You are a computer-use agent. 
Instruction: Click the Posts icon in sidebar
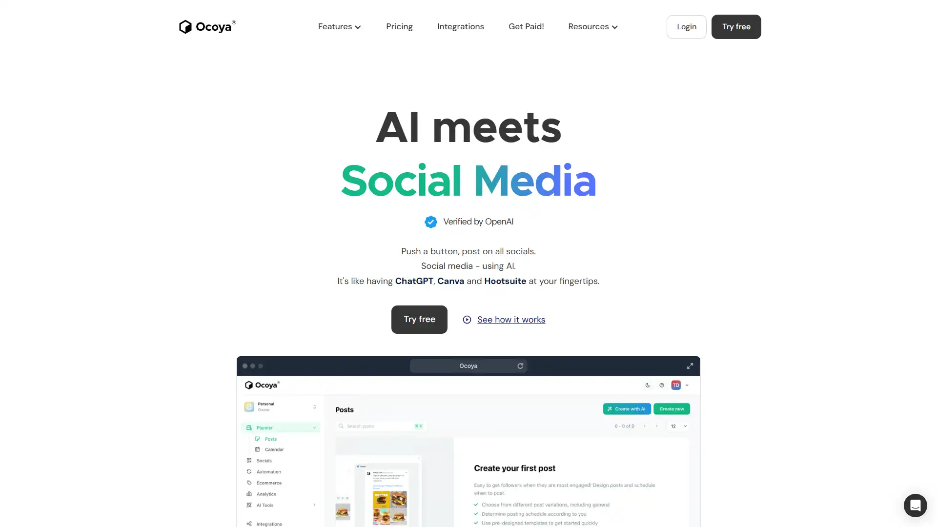coord(257,439)
